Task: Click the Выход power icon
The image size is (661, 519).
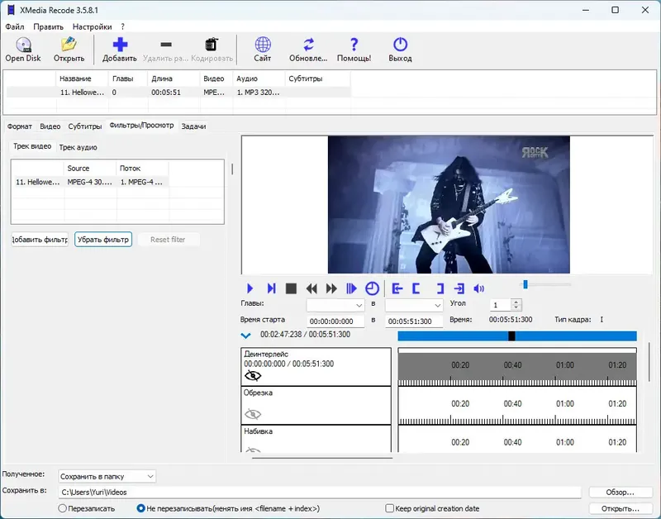Action: tap(400, 45)
